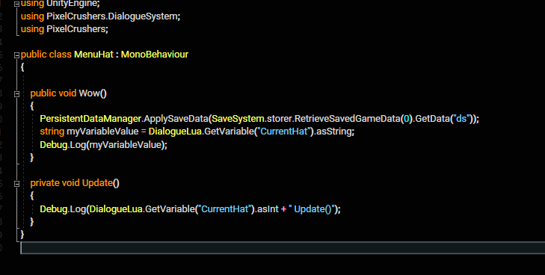Click the "ds" string literal
Image resolution: width=545 pixels, height=275 pixels.
[461, 119]
